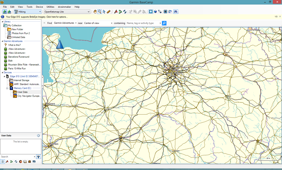Select the Zoom magnifier tool
The width and height of the screenshot is (282, 170).
[99, 12]
